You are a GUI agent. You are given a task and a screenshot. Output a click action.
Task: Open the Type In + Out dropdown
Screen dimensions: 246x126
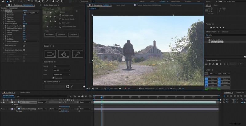click(61, 70)
